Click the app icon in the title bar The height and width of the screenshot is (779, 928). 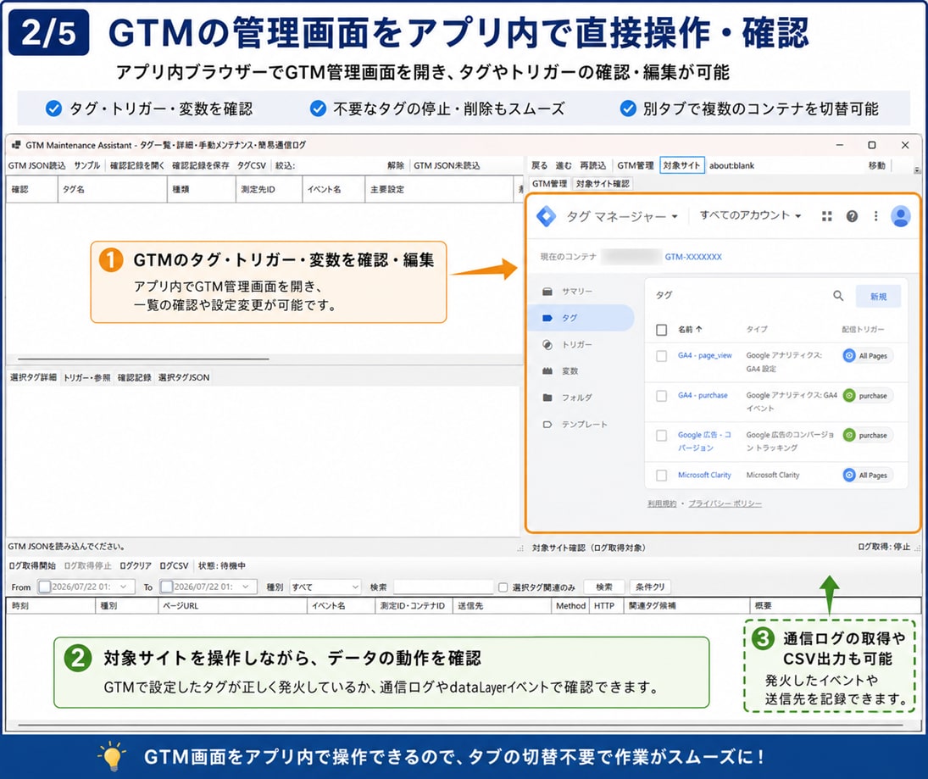point(16,145)
